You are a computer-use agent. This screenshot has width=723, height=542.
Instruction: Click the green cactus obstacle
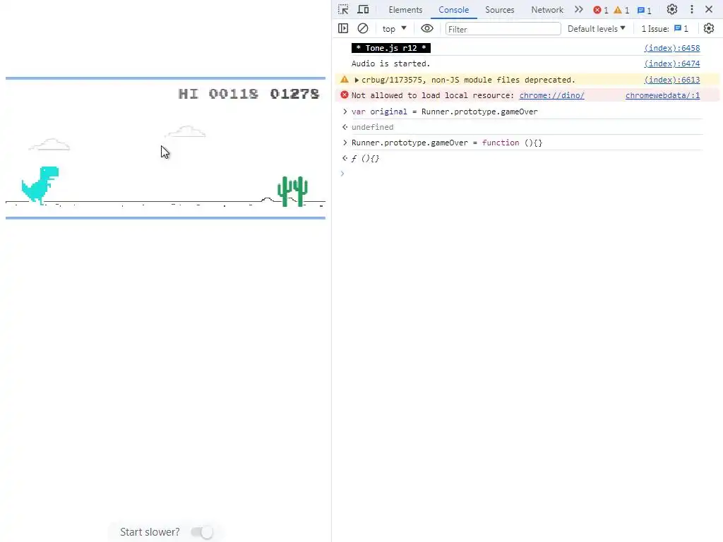pos(292,191)
